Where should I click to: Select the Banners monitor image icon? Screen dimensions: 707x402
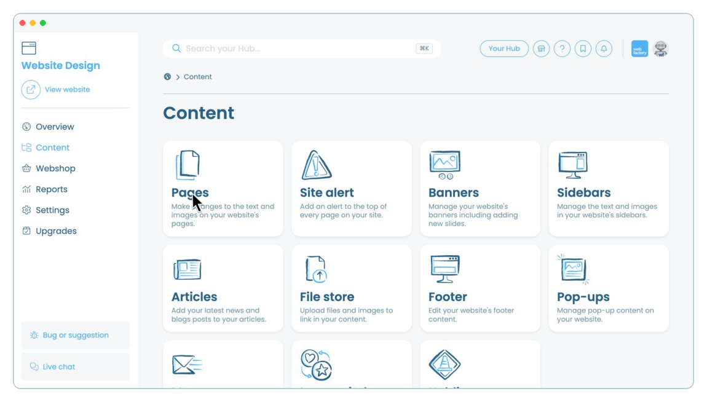pos(445,165)
